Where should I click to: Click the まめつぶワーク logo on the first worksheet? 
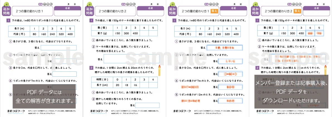(x=16, y=111)
